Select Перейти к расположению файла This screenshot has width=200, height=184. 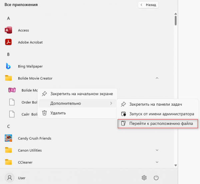(x=158, y=123)
